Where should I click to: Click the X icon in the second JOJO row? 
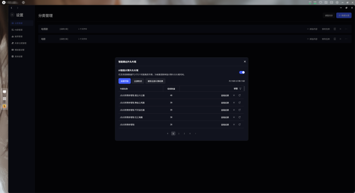(234, 103)
